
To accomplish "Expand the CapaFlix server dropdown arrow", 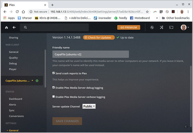I will click(x=32, y=80).
